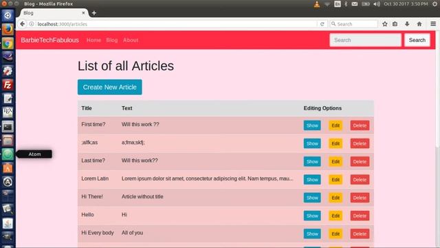Screen dimensions: 440x248
Task: Show the 'Last time?' article
Action: 312,161
